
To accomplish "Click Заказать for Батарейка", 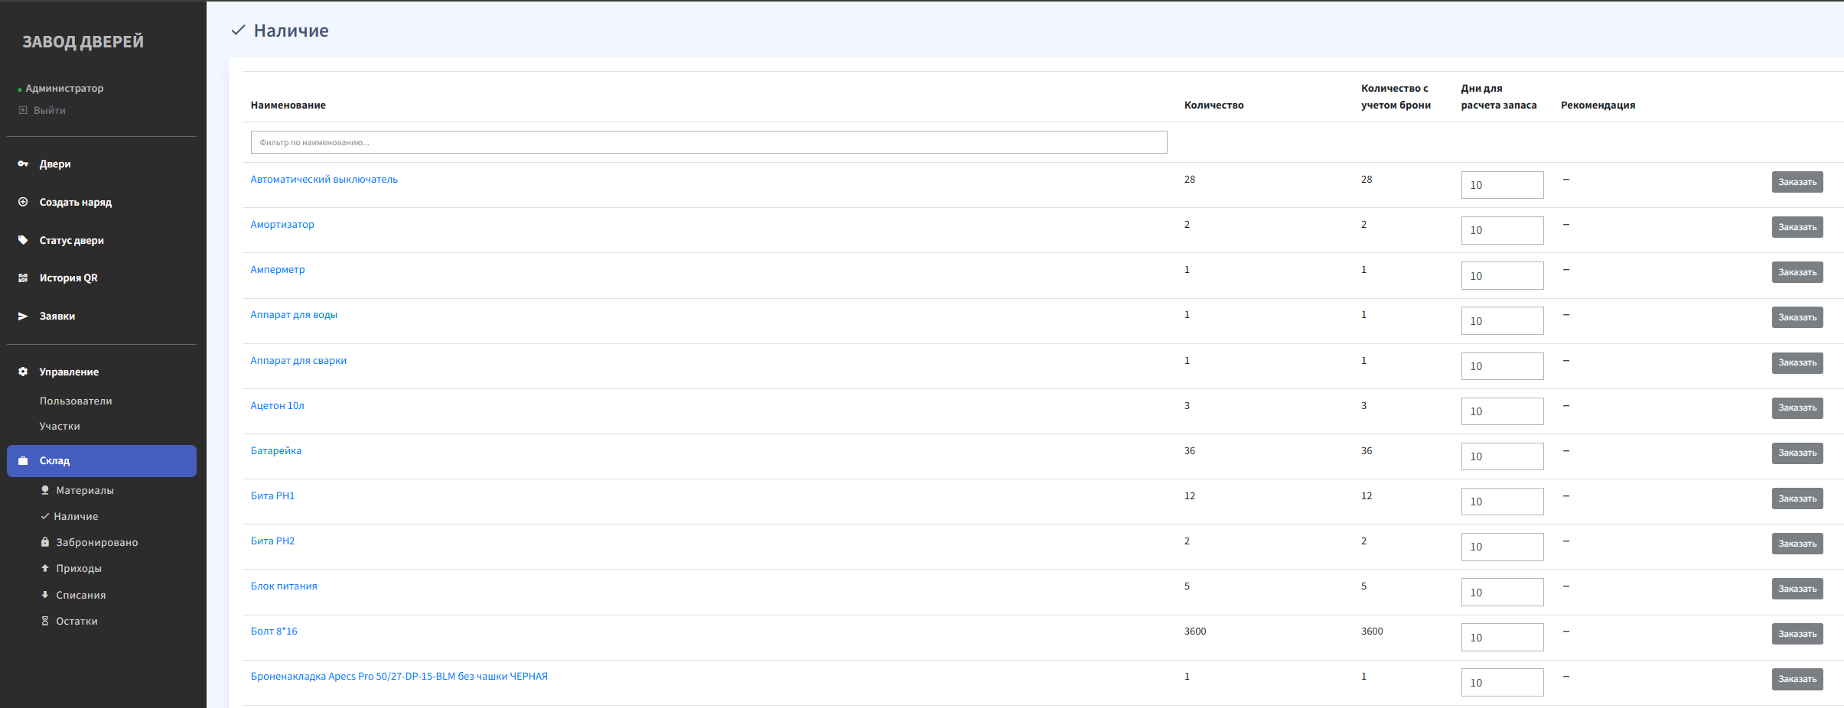I will [x=1797, y=453].
